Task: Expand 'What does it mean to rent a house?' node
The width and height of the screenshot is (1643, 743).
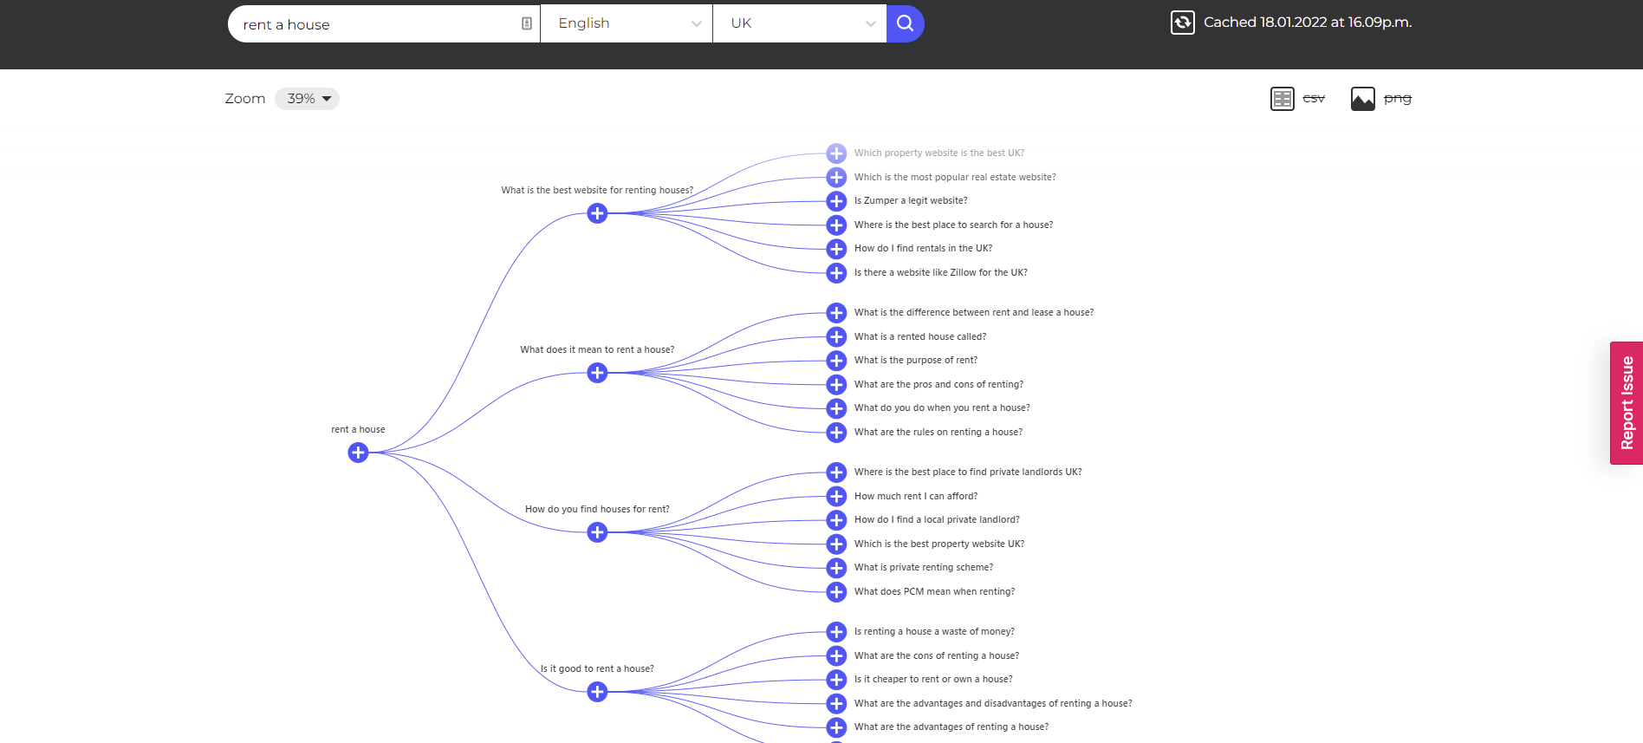Action: point(597,373)
